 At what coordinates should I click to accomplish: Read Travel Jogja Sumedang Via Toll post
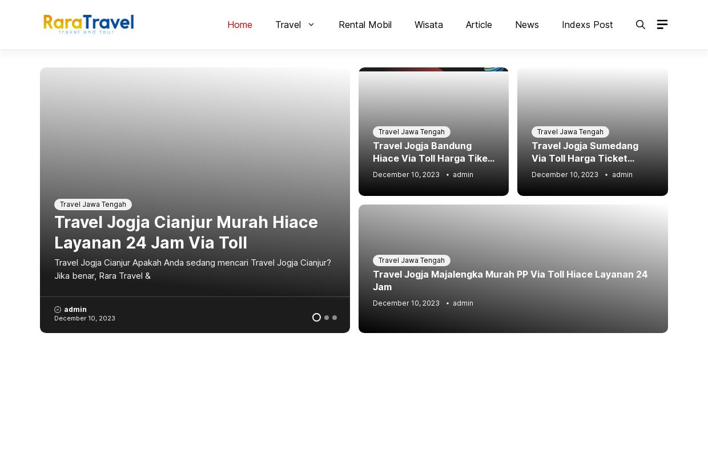pyautogui.click(x=585, y=152)
